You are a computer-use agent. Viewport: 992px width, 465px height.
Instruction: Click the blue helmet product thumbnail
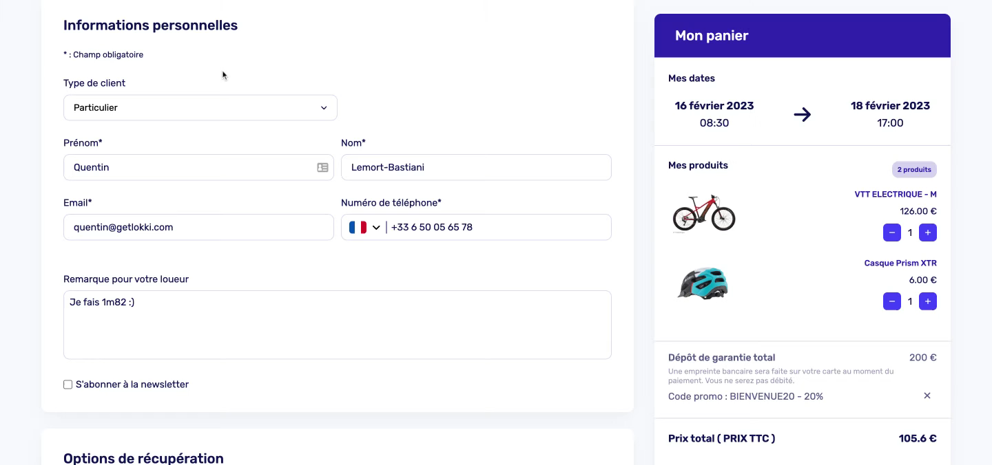(x=703, y=283)
